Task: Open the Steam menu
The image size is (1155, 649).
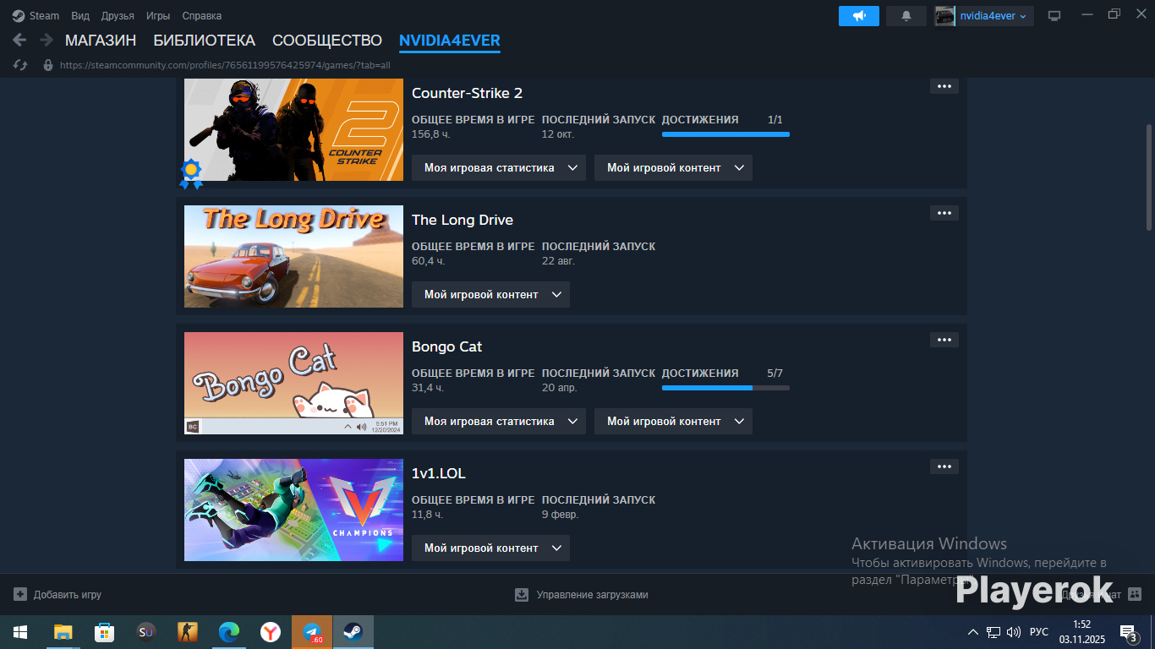Action: pos(45,16)
